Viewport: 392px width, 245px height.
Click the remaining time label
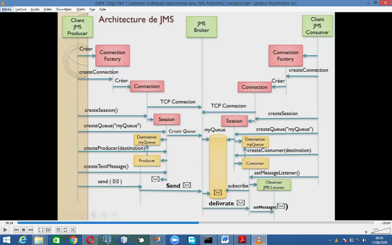(385, 222)
